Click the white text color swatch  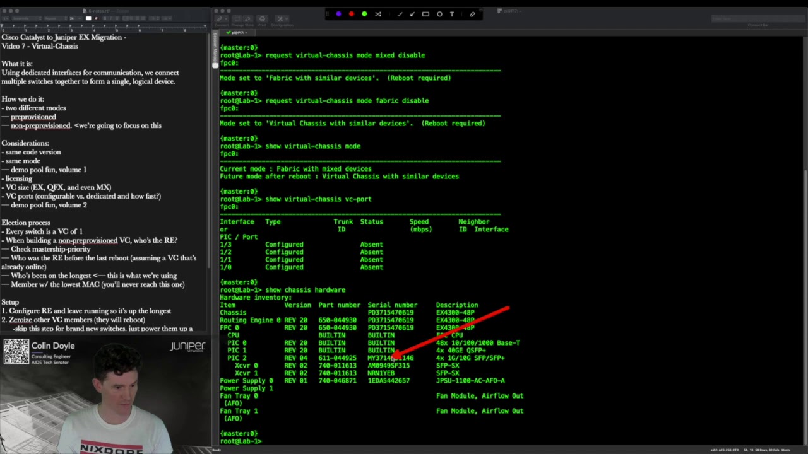click(88, 18)
